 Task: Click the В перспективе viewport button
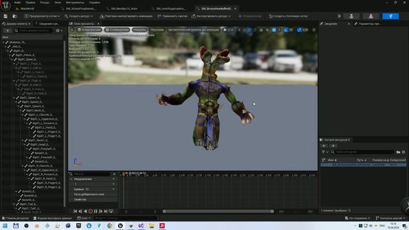89,30
